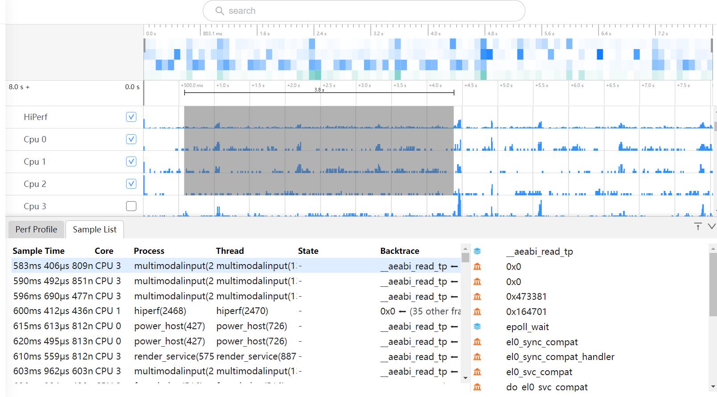Click the 3.8 s selection range bar
The image size is (717, 397).
click(x=319, y=93)
